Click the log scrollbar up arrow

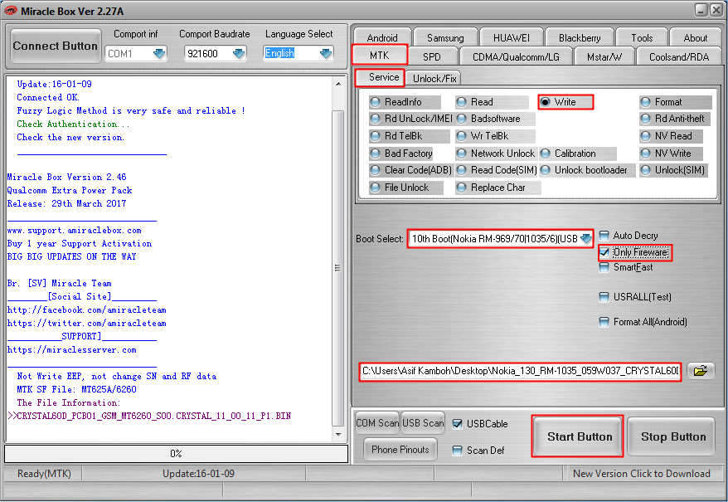[338, 84]
